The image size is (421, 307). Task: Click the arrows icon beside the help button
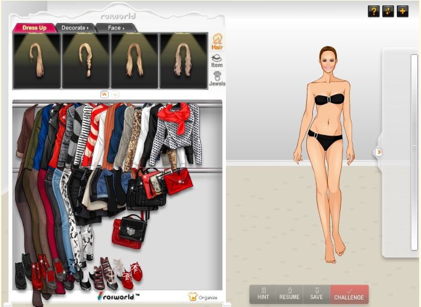(x=388, y=11)
